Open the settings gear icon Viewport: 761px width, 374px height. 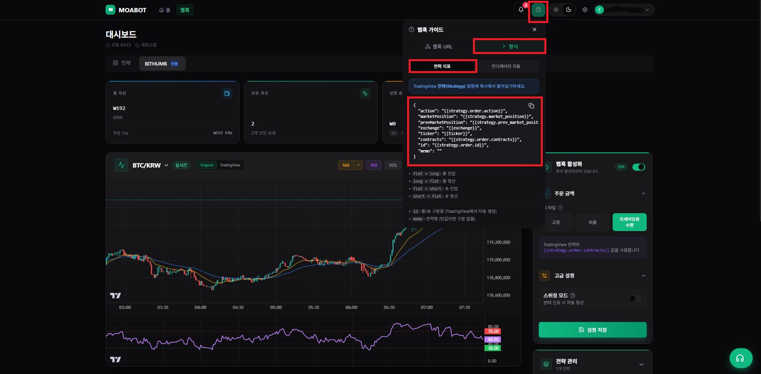point(585,10)
